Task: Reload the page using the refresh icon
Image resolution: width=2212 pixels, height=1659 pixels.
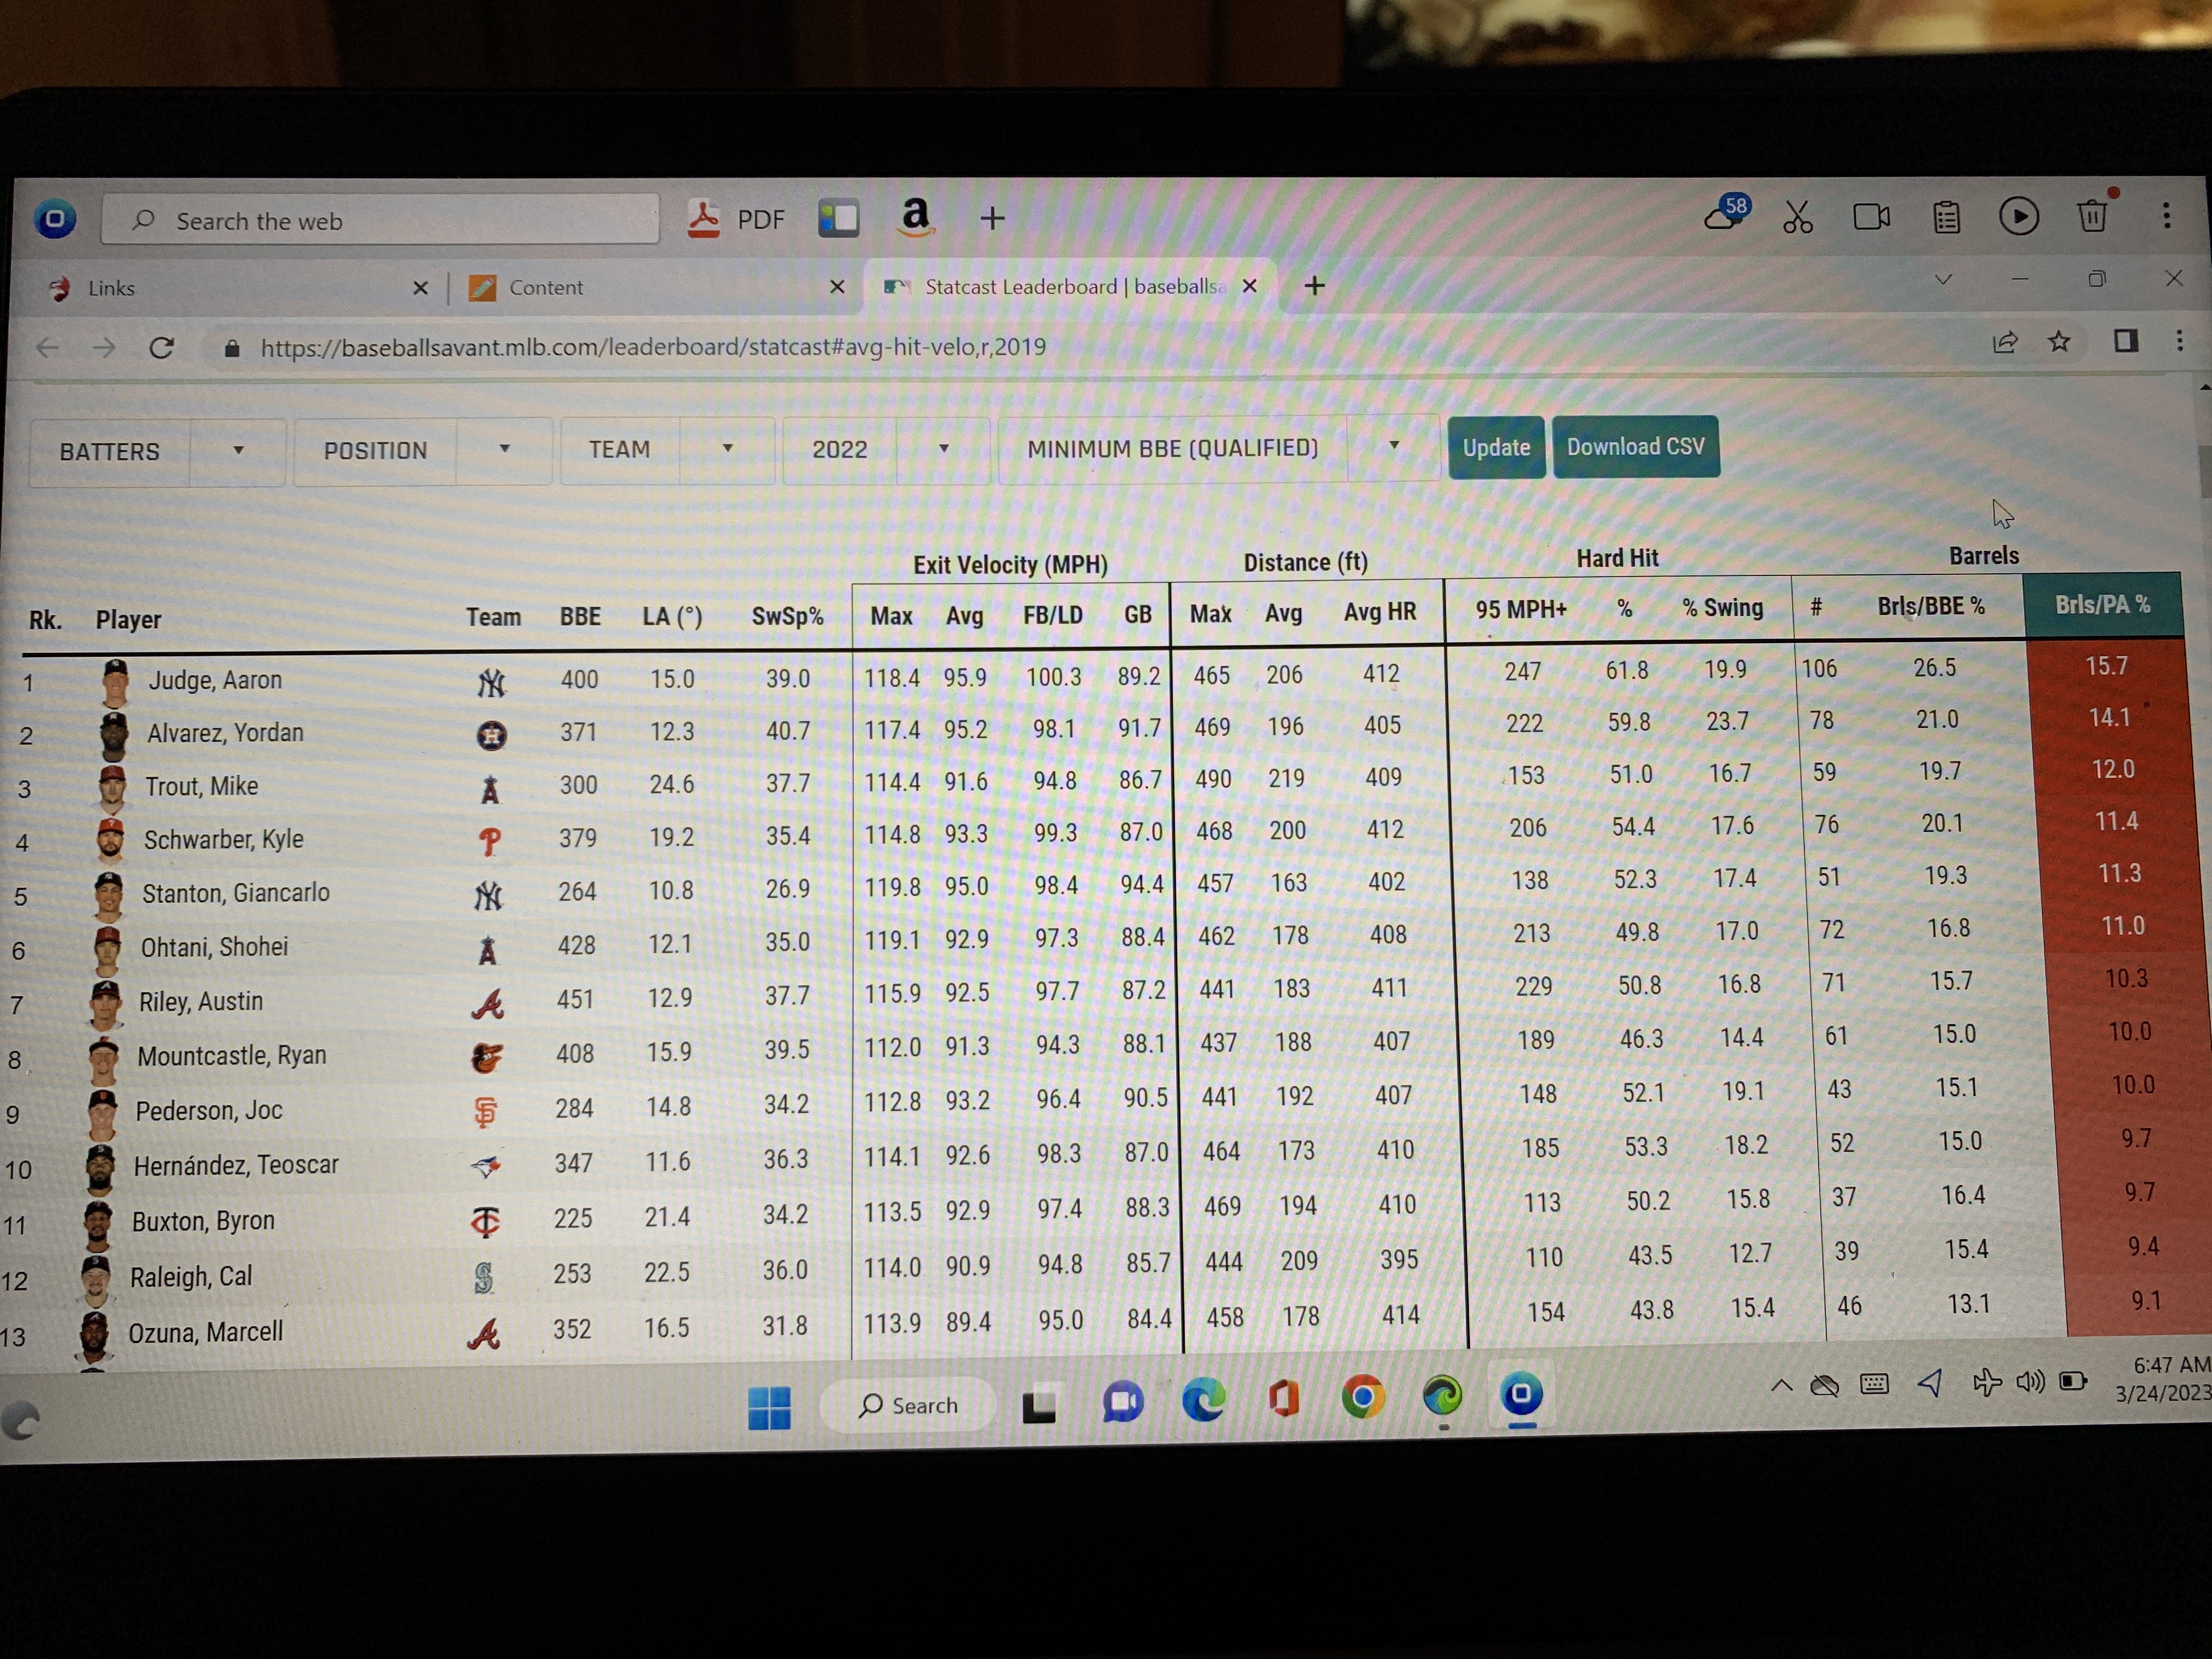Action: (162, 348)
